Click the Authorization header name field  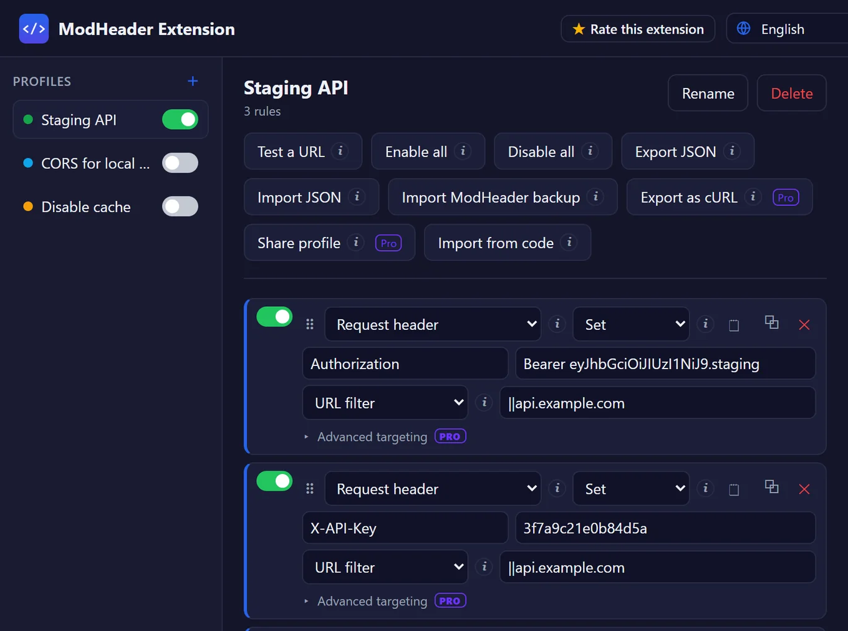(x=405, y=364)
